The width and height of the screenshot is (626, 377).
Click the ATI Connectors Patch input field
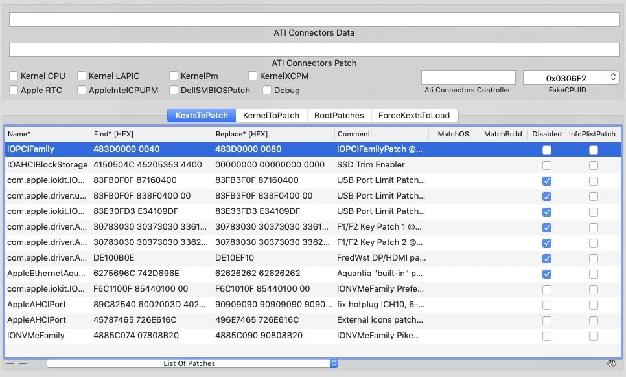(x=314, y=49)
